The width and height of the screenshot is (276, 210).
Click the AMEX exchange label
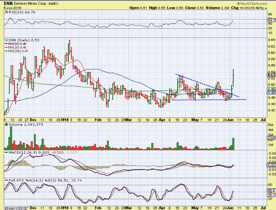(53, 4)
